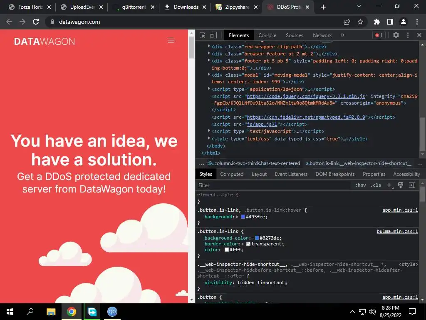Toggle the :hov element state panel
426x320 pixels.
[x=361, y=185]
